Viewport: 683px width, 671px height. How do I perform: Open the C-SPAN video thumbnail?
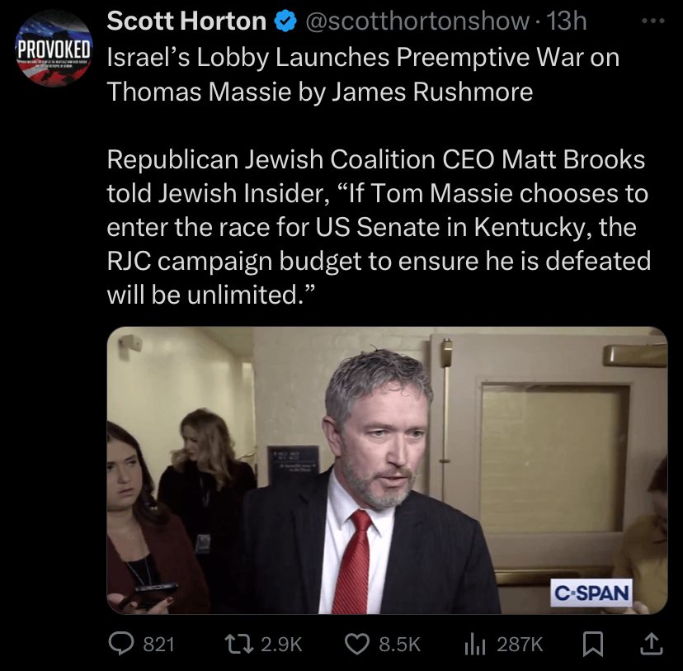pyautogui.click(x=387, y=470)
